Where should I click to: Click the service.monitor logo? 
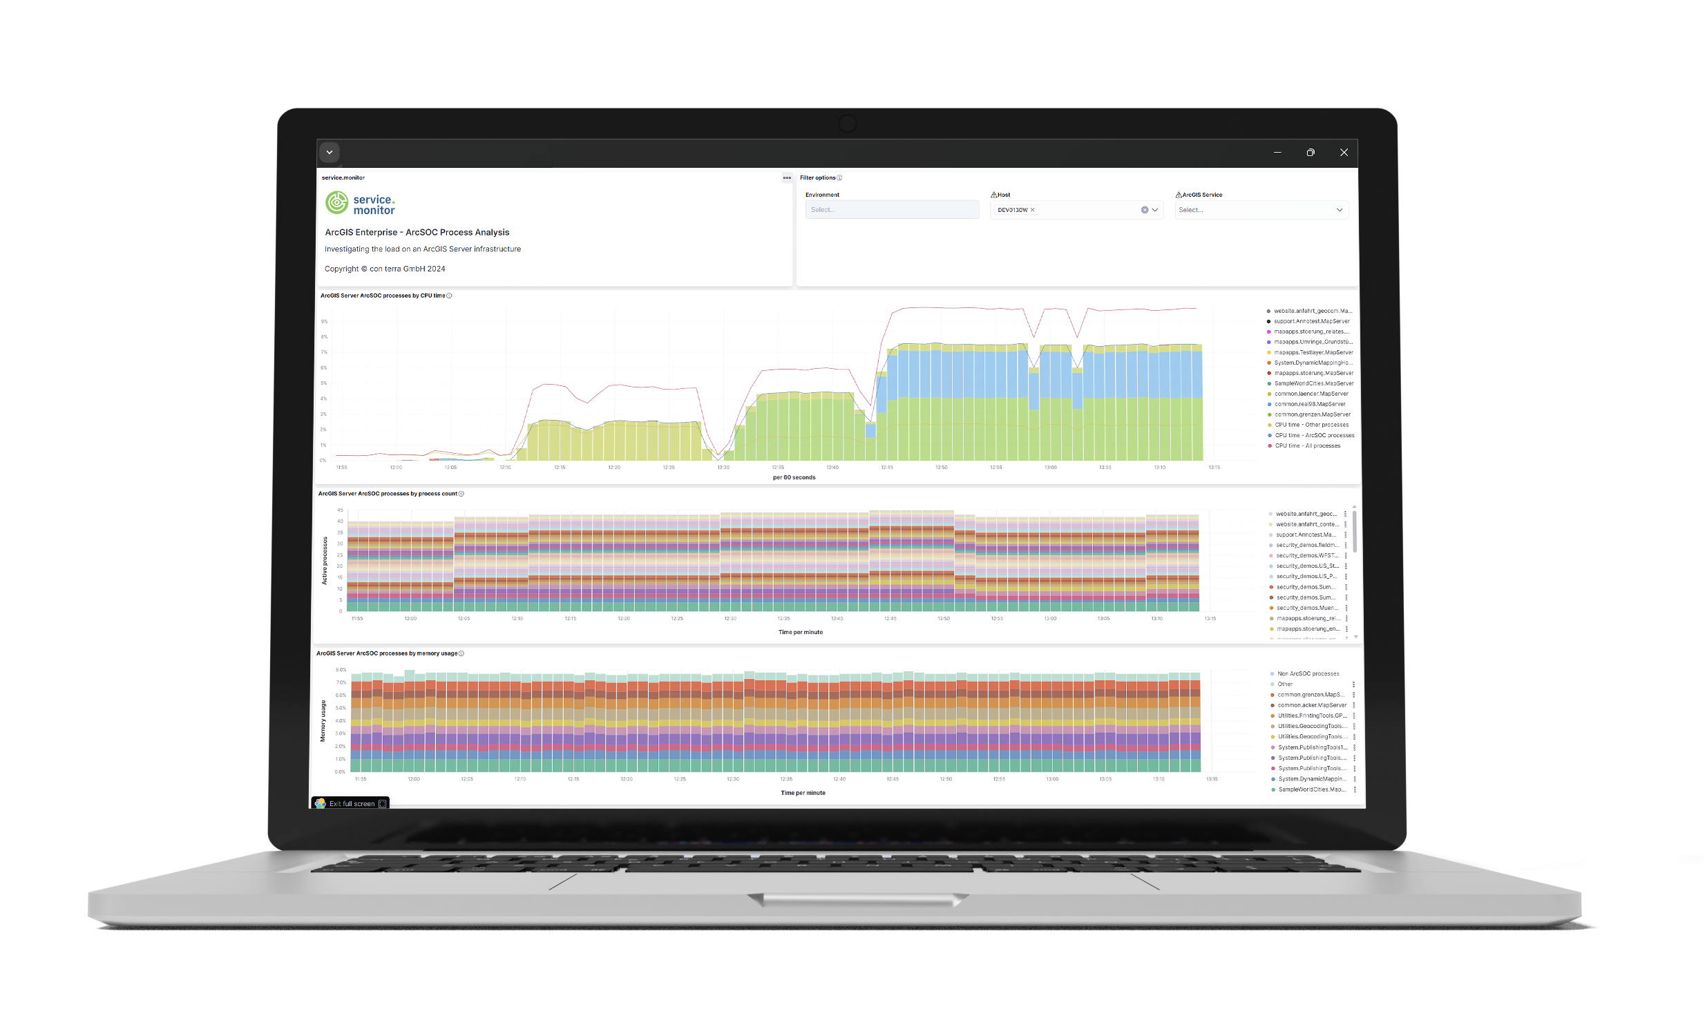(x=360, y=203)
